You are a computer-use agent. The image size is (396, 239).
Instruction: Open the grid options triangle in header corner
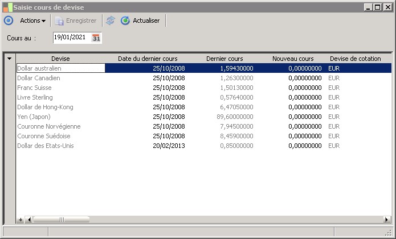point(10,59)
